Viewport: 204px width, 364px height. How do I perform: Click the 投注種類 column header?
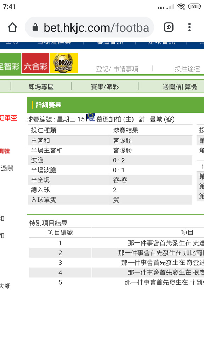[44, 130]
